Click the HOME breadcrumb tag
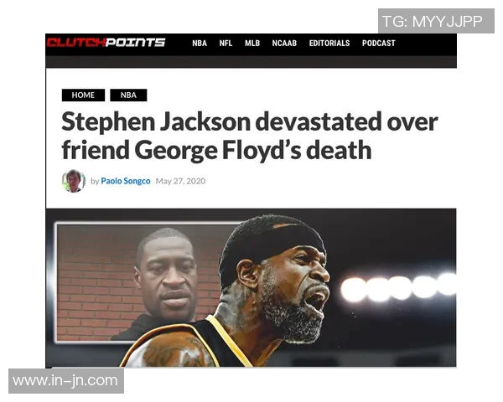This screenshot has width=503, height=402. tap(83, 95)
